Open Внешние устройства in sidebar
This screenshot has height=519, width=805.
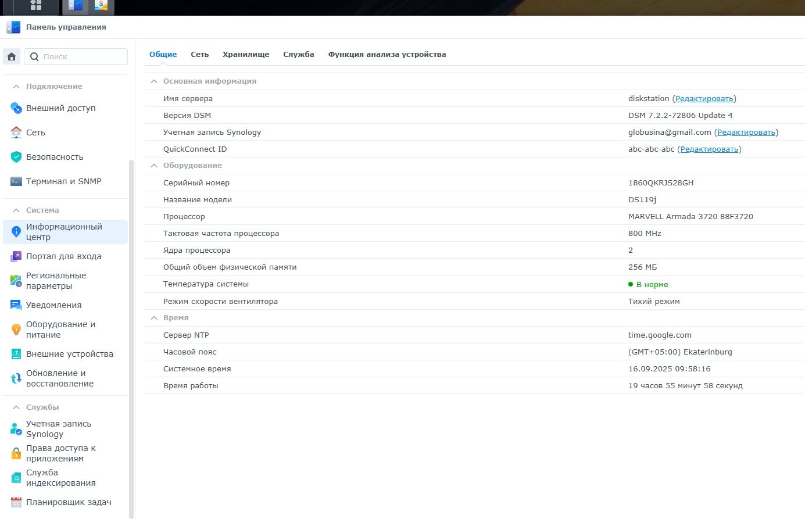tap(65, 354)
